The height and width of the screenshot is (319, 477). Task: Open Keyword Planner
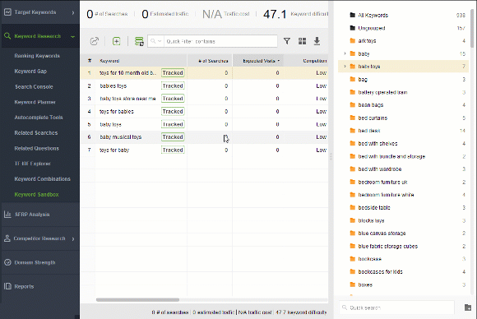[x=35, y=102]
